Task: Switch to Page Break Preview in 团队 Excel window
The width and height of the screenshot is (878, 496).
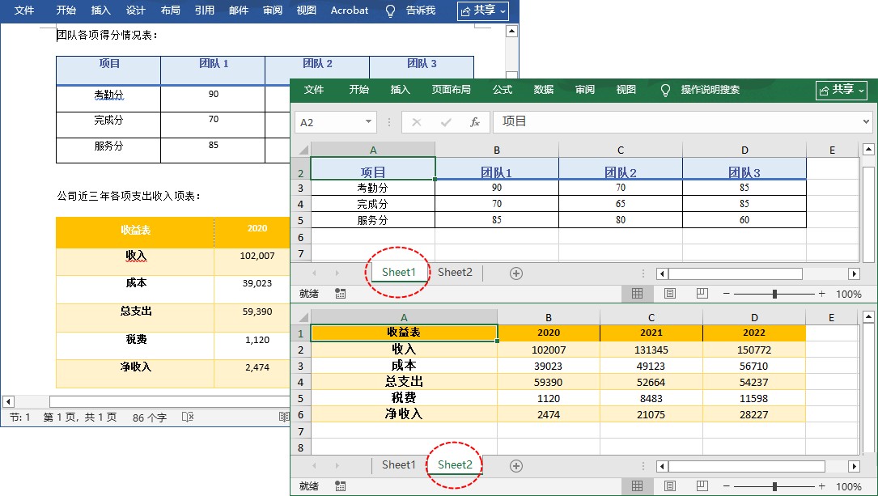Action: [x=702, y=294]
